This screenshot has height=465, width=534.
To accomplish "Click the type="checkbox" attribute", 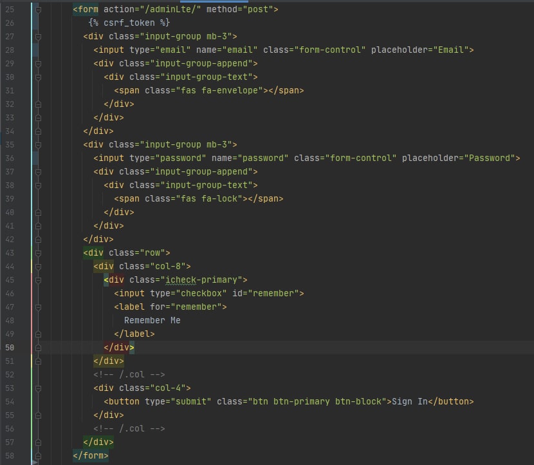I will [x=189, y=293].
